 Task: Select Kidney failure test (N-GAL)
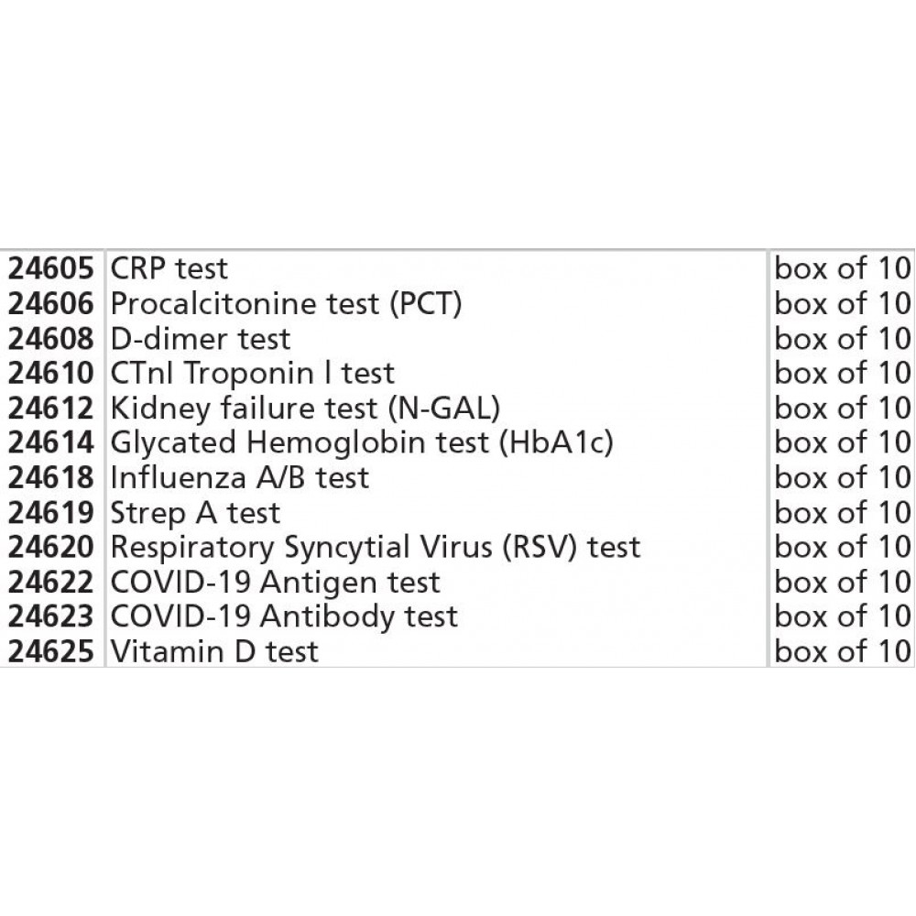click(305, 408)
